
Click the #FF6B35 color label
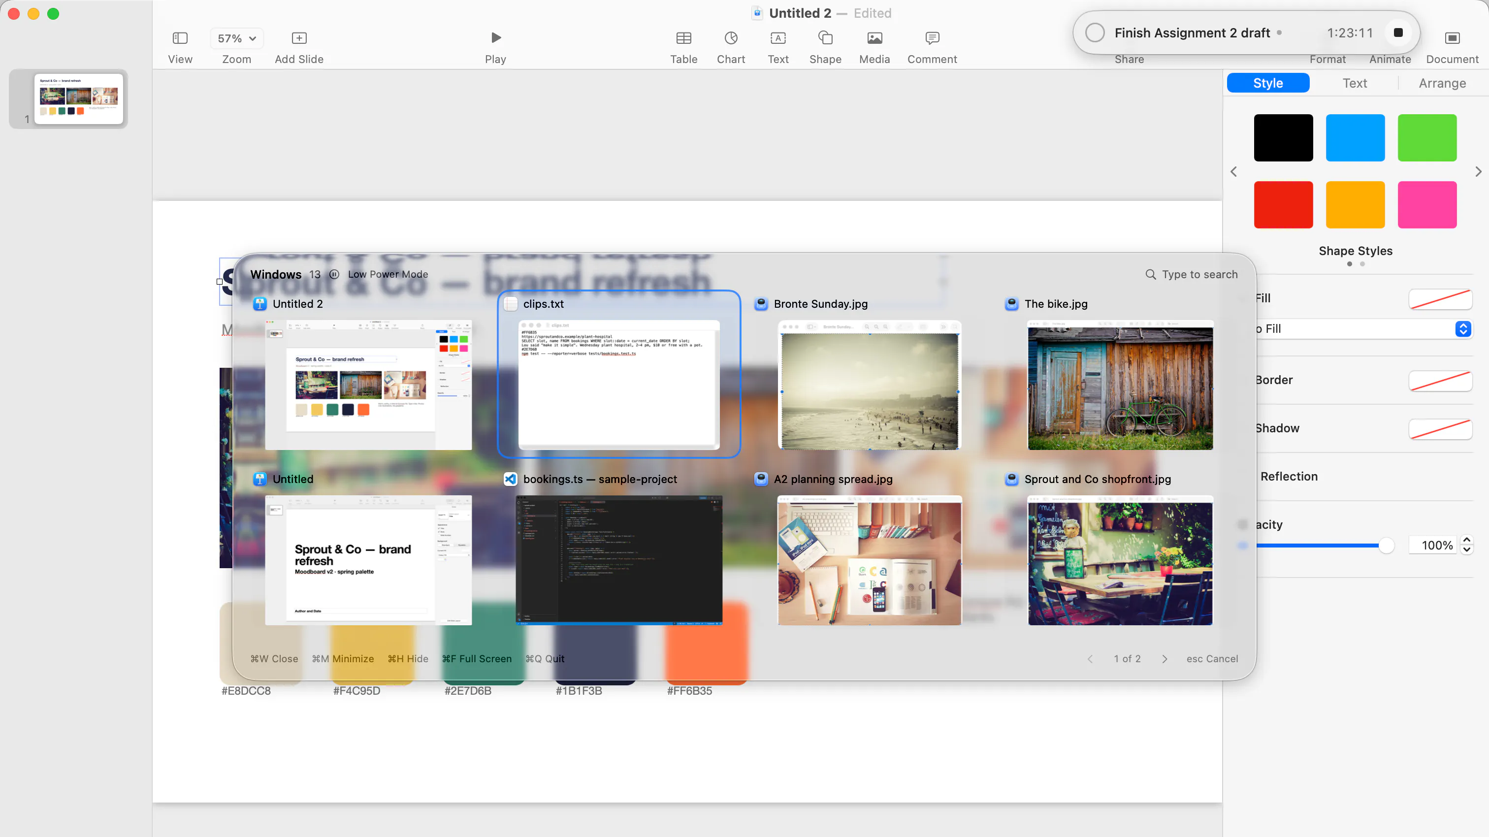click(x=689, y=691)
